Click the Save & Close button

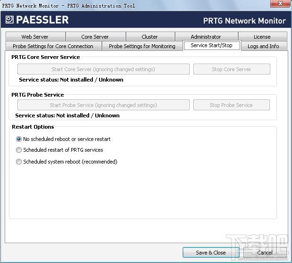coord(210,253)
